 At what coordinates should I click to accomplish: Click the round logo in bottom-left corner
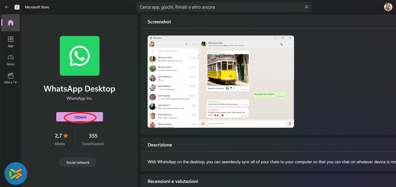[16, 174]
